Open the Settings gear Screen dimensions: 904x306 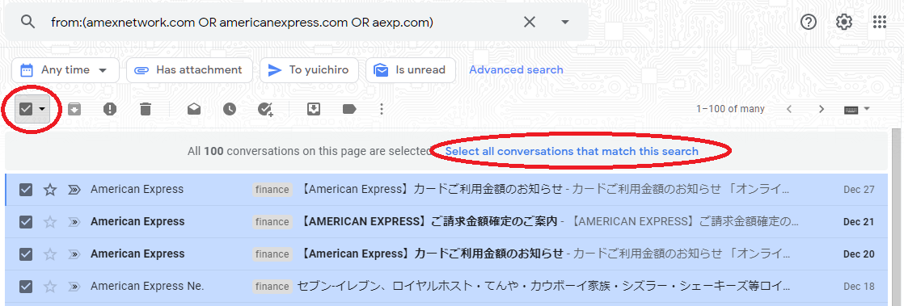[844, 22]
